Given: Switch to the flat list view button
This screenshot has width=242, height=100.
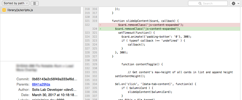Looking at the screenshot, I should 35,3.
